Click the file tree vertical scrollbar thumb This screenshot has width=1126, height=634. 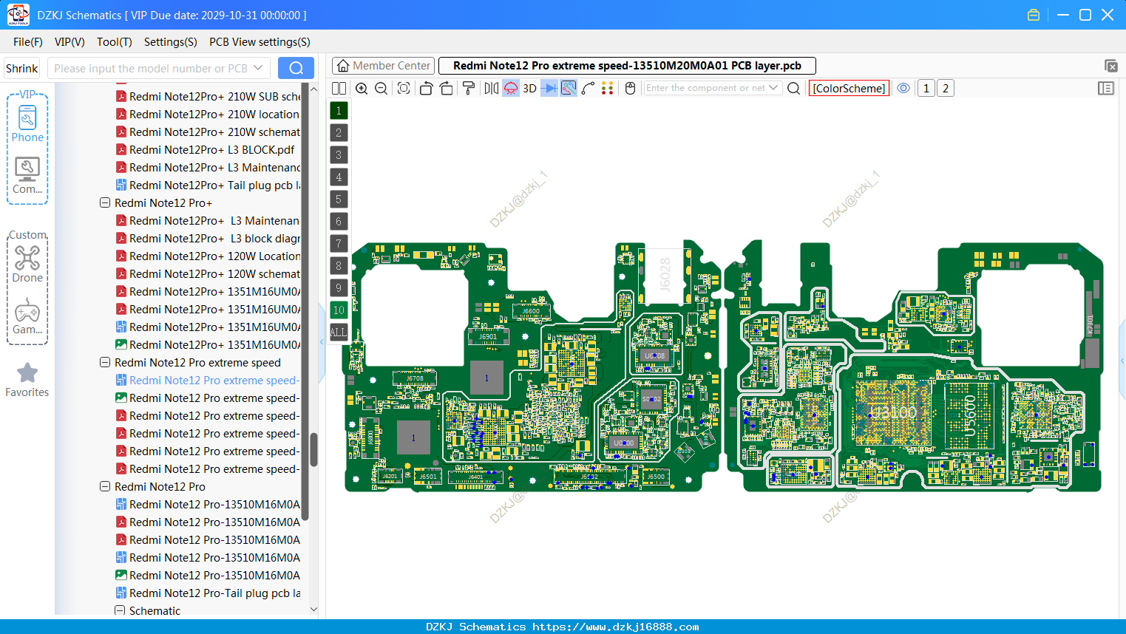pos(313,449)
